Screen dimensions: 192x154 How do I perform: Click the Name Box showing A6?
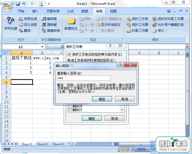(x=21, y=47)
